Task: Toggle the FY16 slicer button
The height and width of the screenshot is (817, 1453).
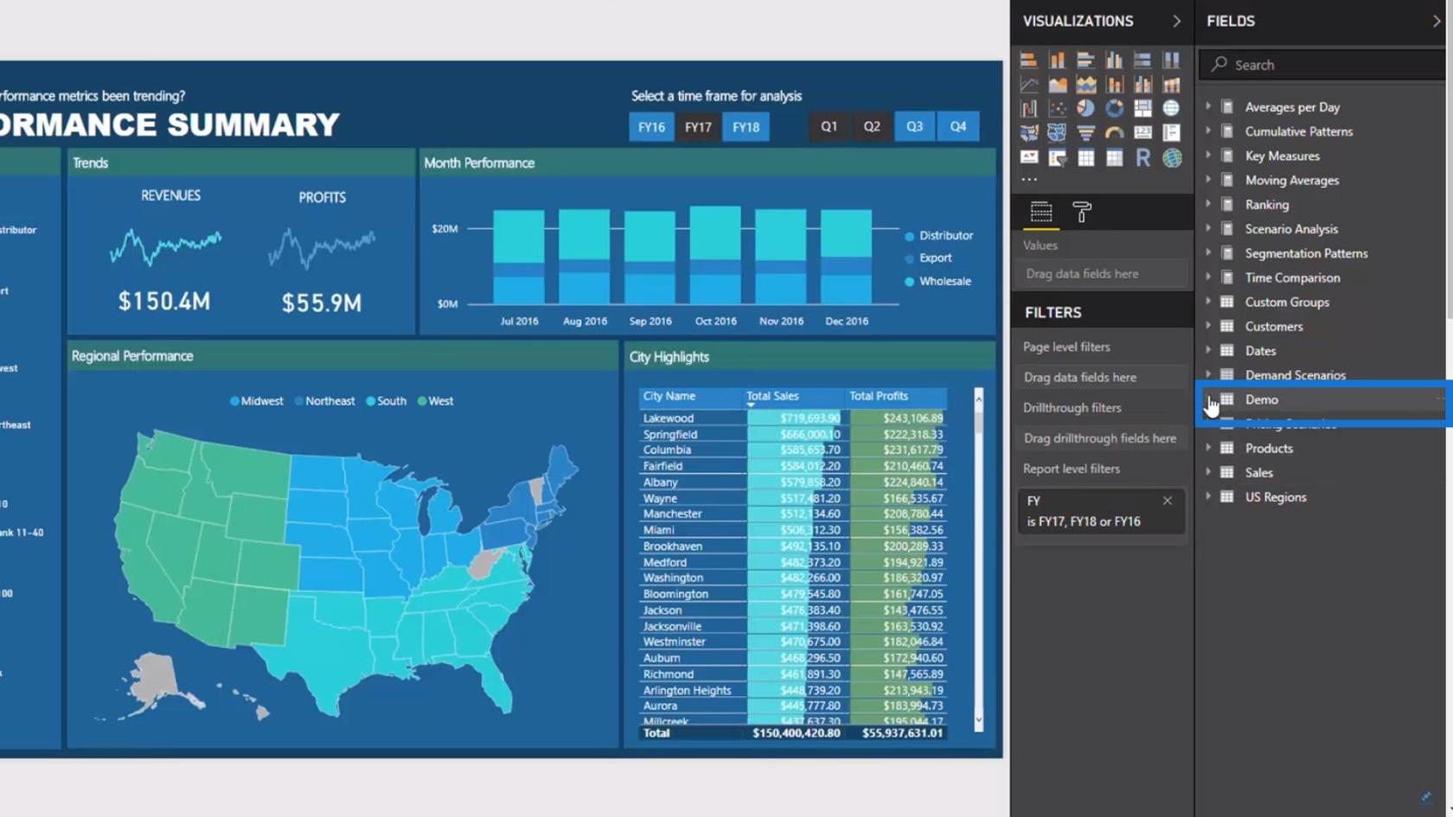Action: [x=651, y=127]
